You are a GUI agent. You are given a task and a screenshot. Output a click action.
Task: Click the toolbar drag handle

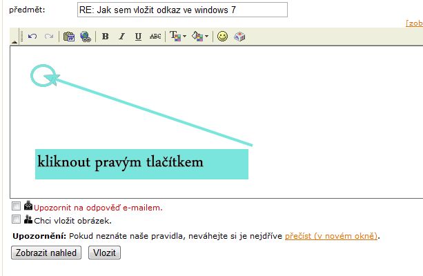(21, 37)
